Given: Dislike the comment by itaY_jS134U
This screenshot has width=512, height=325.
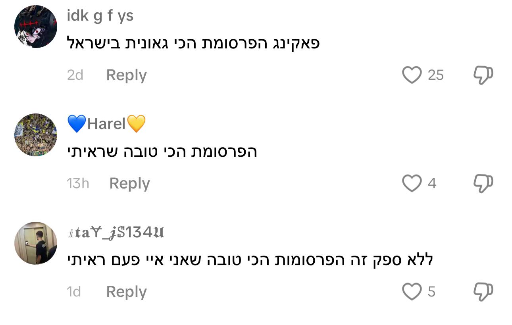Looking at the screenshot, I should (x=483, y=292).
